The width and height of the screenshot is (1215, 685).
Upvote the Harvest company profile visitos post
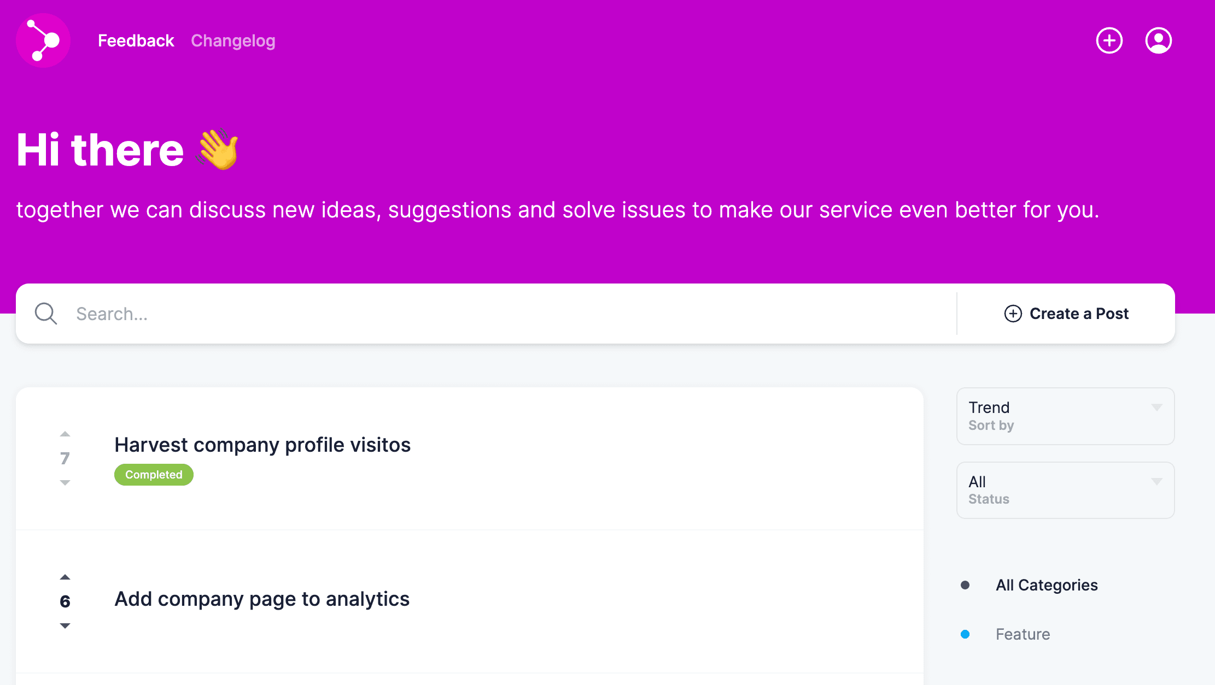[x=65, y=434]
